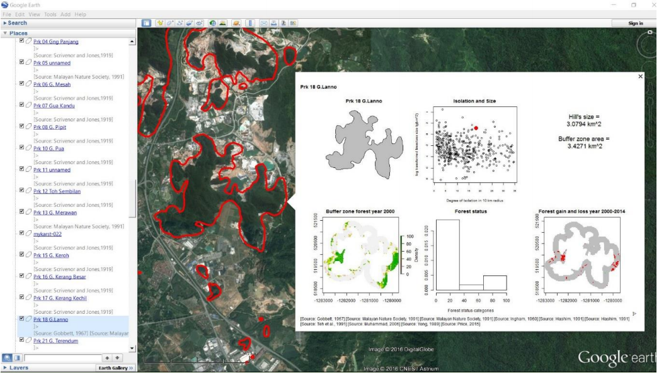Disable the Prk 15 G. Keroh placemark
Screen dimensions: 659x373
click(22, 255)
